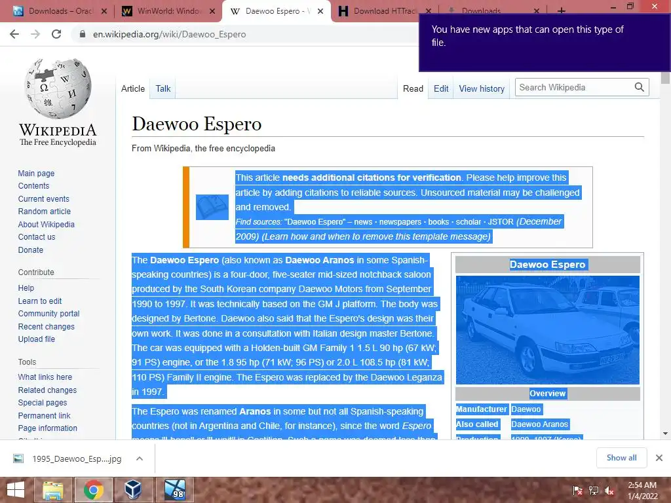Open the Edit tab
This screenshot has width=671, height=503.
coord(441,88)
